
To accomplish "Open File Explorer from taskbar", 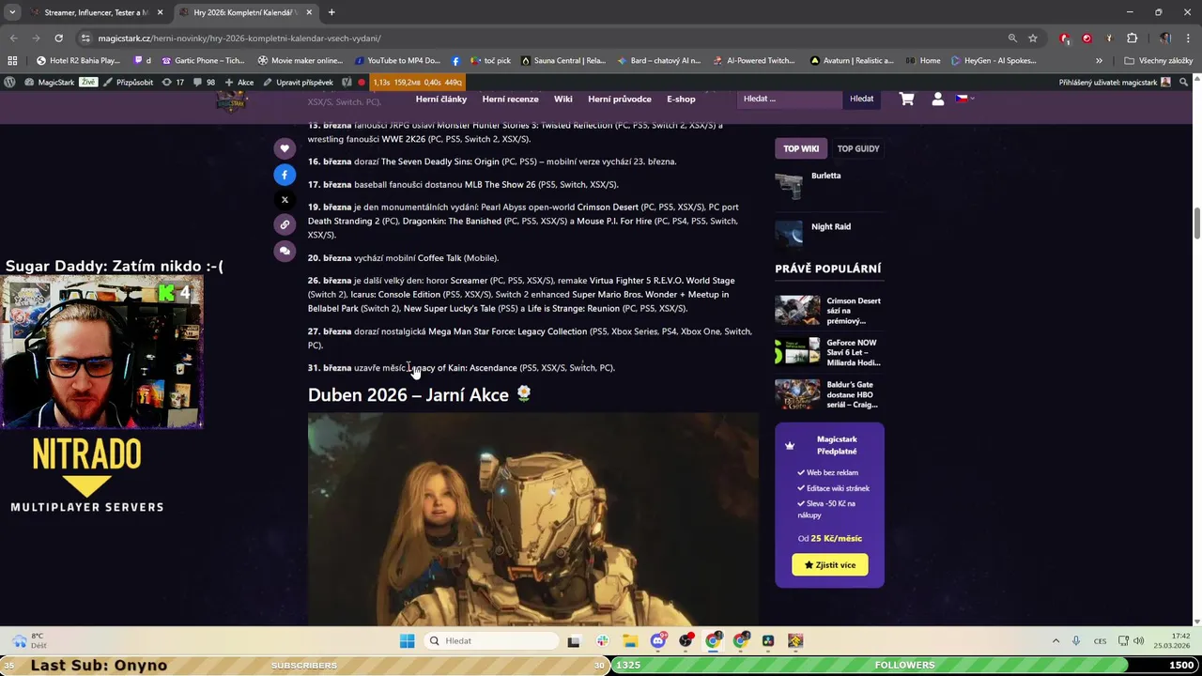I will 630,641.
